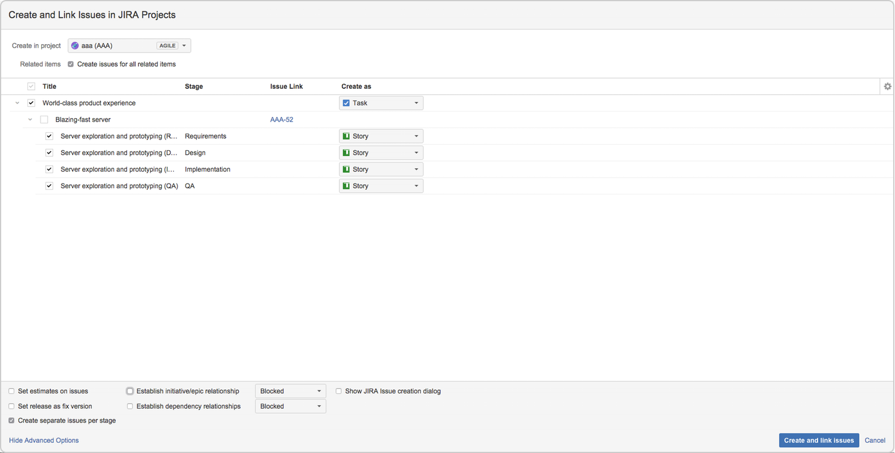Click Hide Advanced Options link
This screenshot has height=453, width=895.
[x=44, y=440]
